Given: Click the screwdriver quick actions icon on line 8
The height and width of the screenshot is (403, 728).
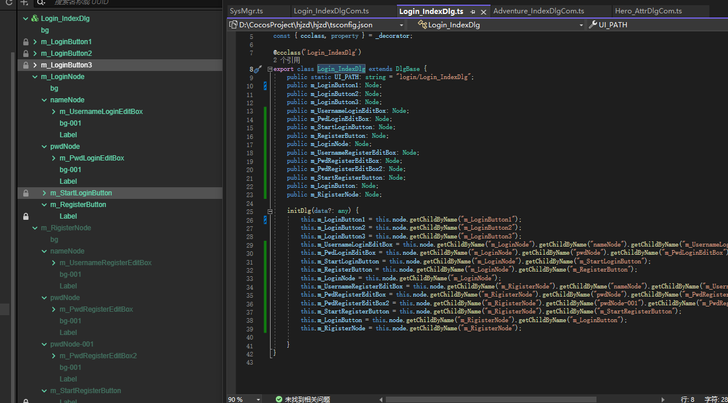Looking at the screenshot, I should click(x=257, y=69).
